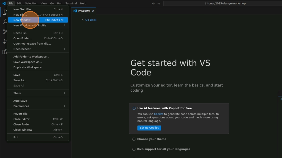Choose Save As... menu entry

point(38,80)
